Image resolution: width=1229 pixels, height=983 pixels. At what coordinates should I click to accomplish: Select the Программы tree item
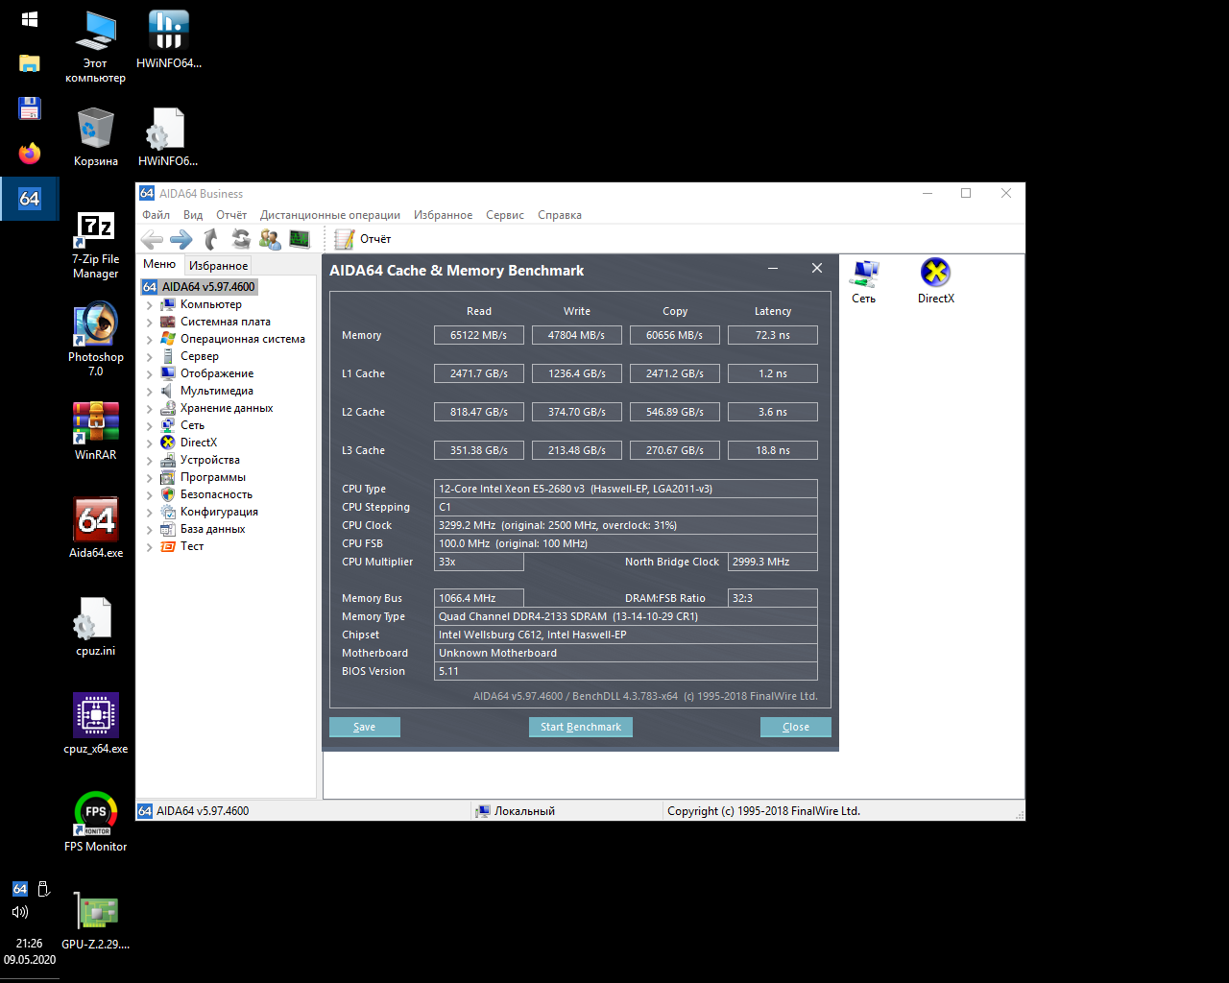pyautogui.click(x=213, y=477)
